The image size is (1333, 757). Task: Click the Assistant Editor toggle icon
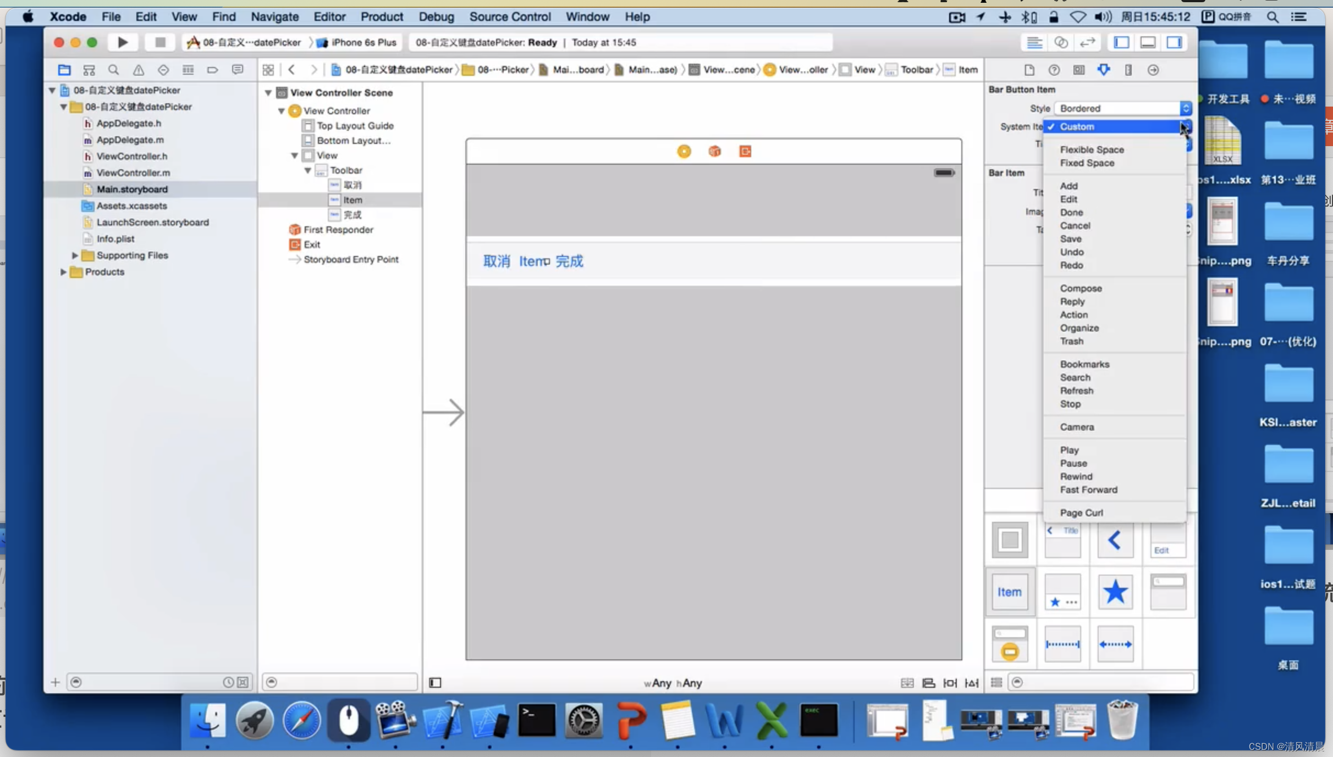[1061, 42]
